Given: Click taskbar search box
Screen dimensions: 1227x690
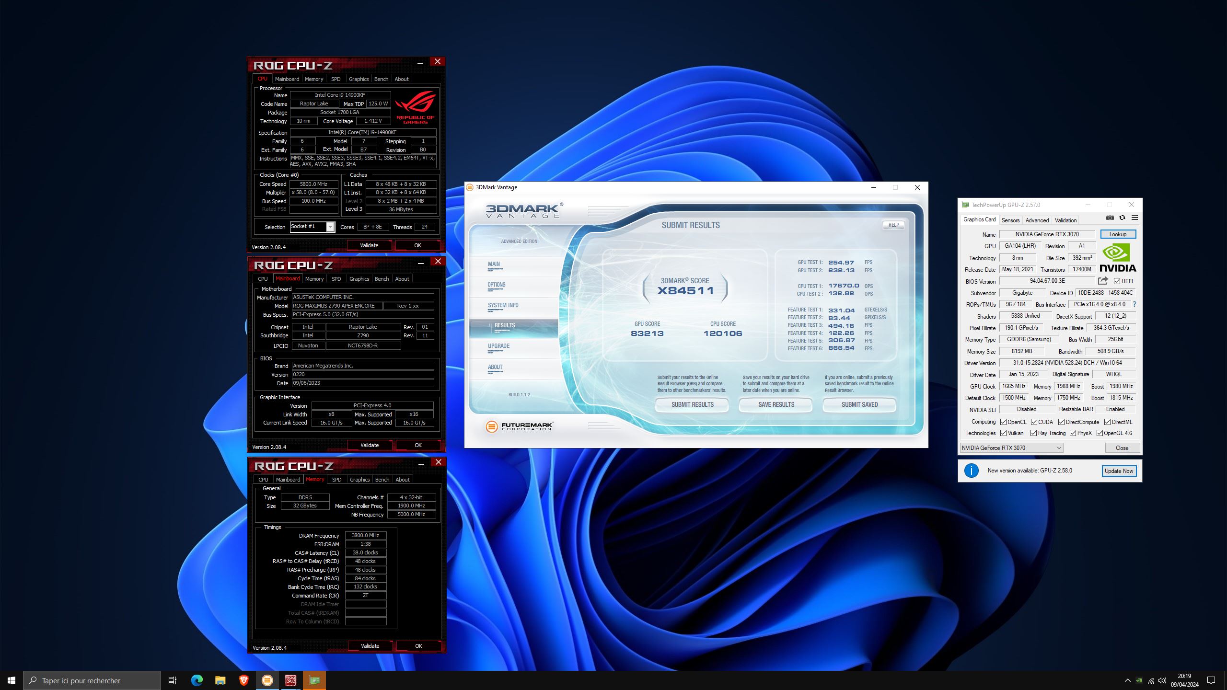Looking at the screenshot, I should [x=92, y=680].
